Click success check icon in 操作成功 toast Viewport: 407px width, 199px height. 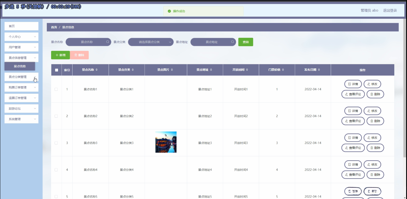click(169, 11)
